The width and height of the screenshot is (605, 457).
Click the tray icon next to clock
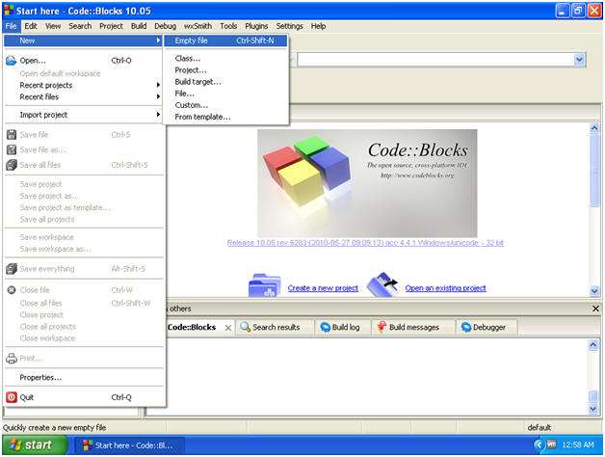point(552,444)
